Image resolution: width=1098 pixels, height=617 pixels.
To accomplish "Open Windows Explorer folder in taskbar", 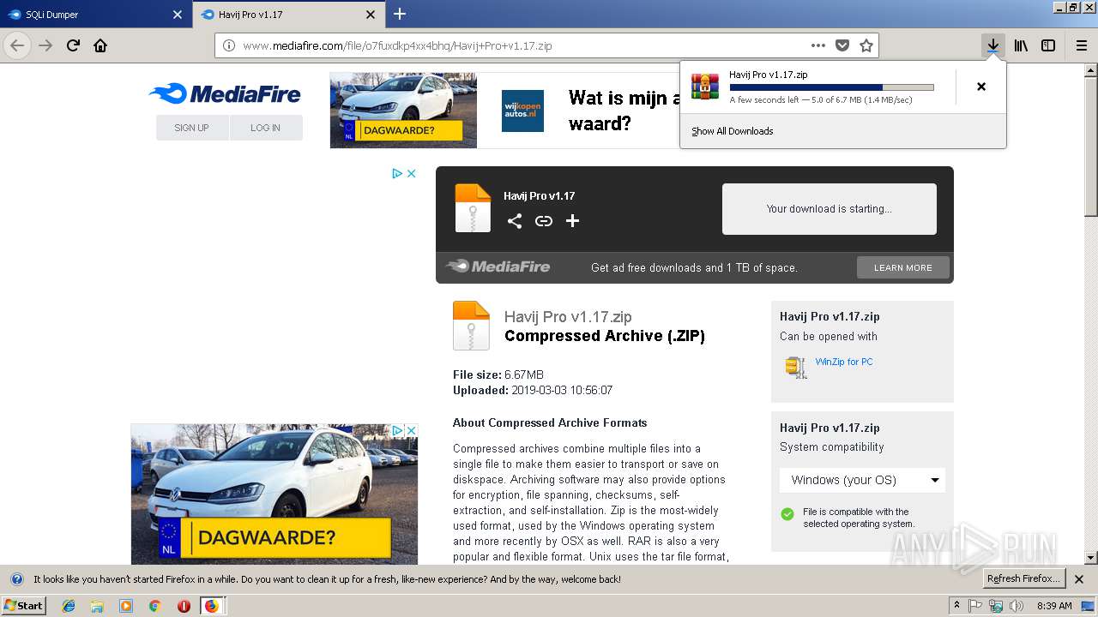I will click(97, 606).
